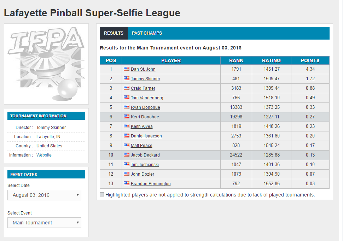Screen dimensions: 343x241
Task: Click the flag icon beside Craig Farner
Action: (126, 88)
